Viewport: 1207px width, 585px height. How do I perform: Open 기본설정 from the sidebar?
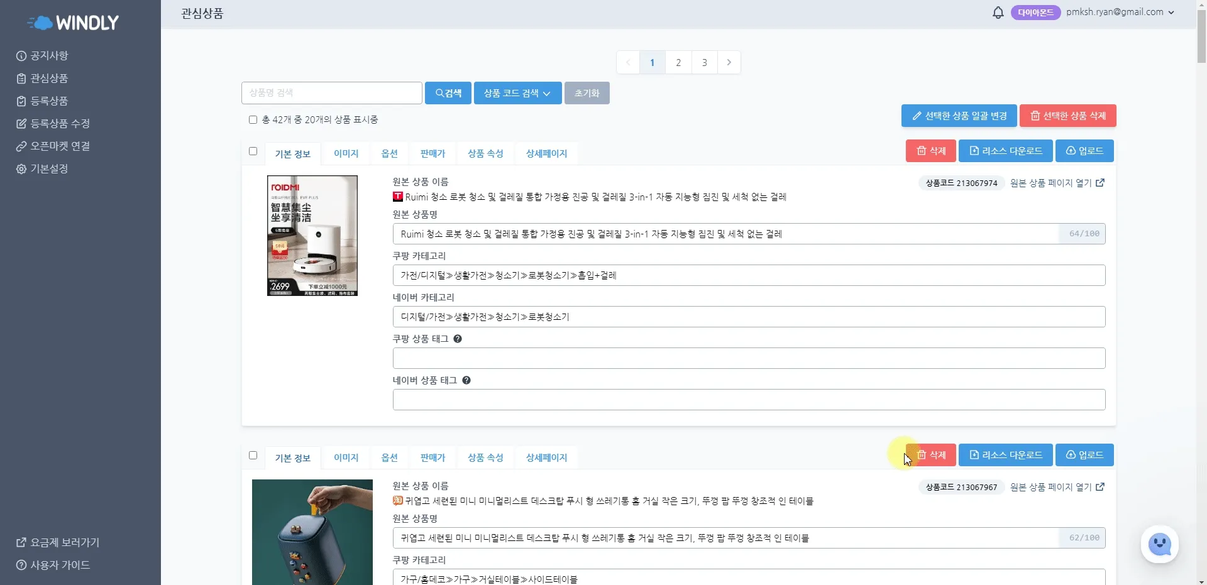coord(42,169)
